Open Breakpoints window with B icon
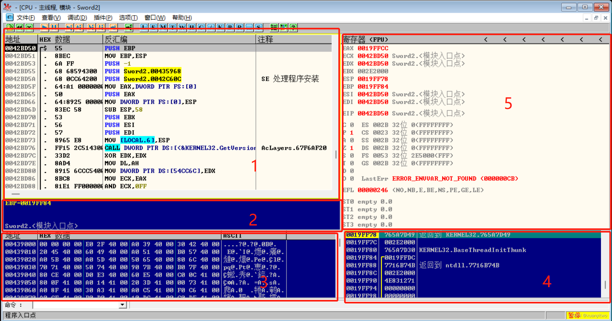 click(230, 27)
